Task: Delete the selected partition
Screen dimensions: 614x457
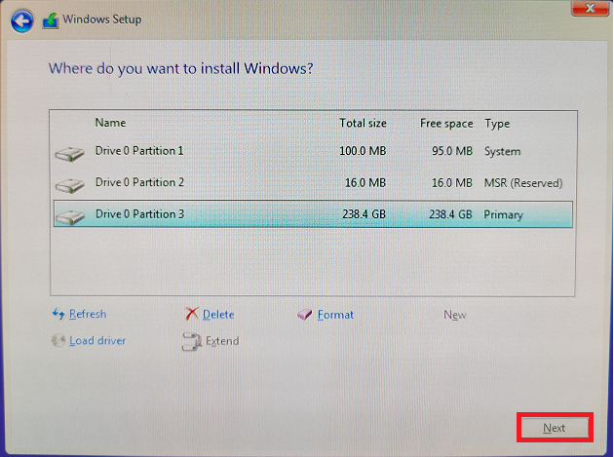Action: (x=218, y=315)
